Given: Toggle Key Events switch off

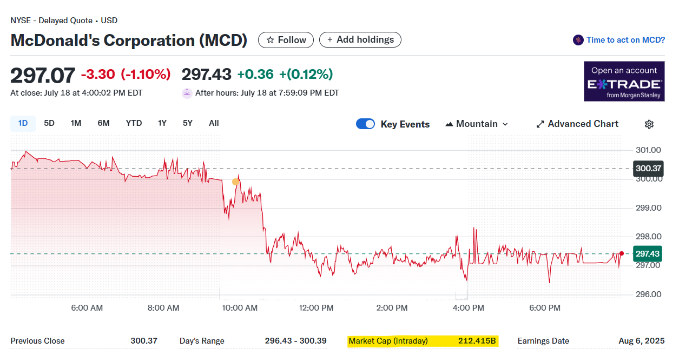Looking at the screenshot, I should (365, 124).
